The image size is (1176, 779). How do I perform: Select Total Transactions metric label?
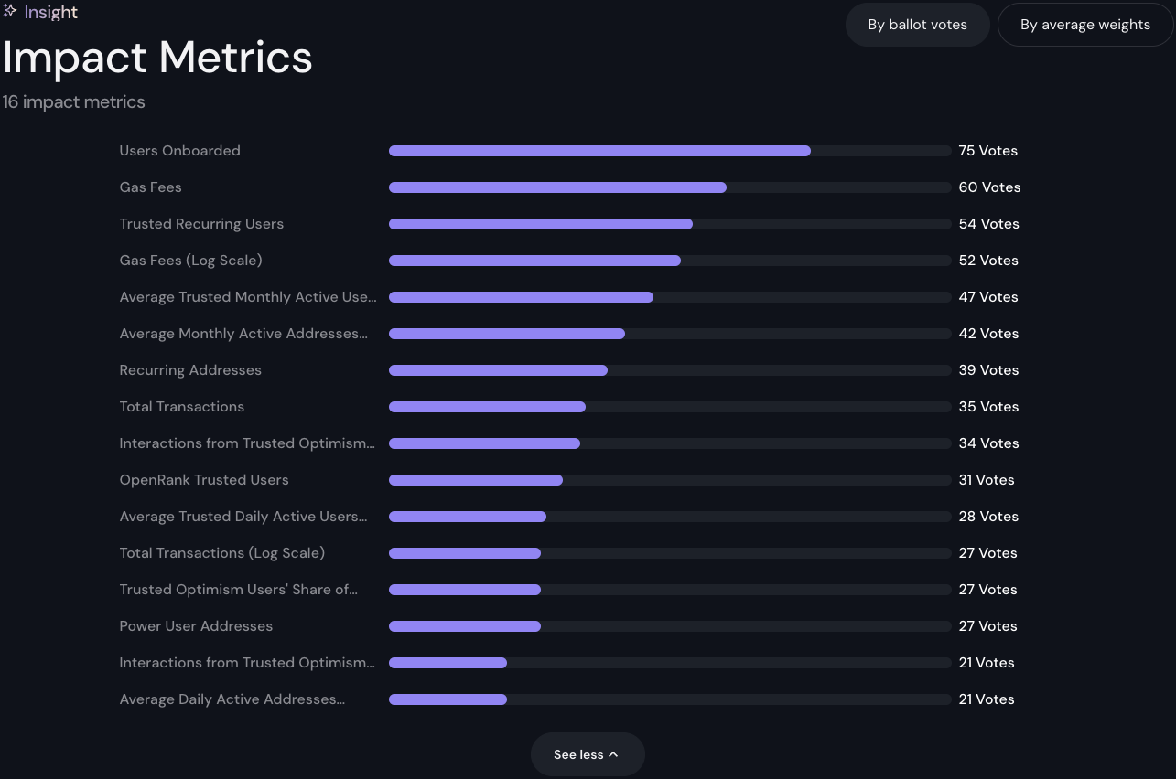(181, 407)
